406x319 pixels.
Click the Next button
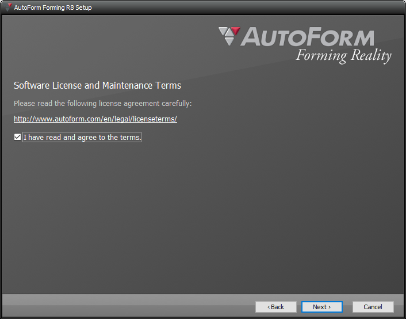[x=322, y=307]
